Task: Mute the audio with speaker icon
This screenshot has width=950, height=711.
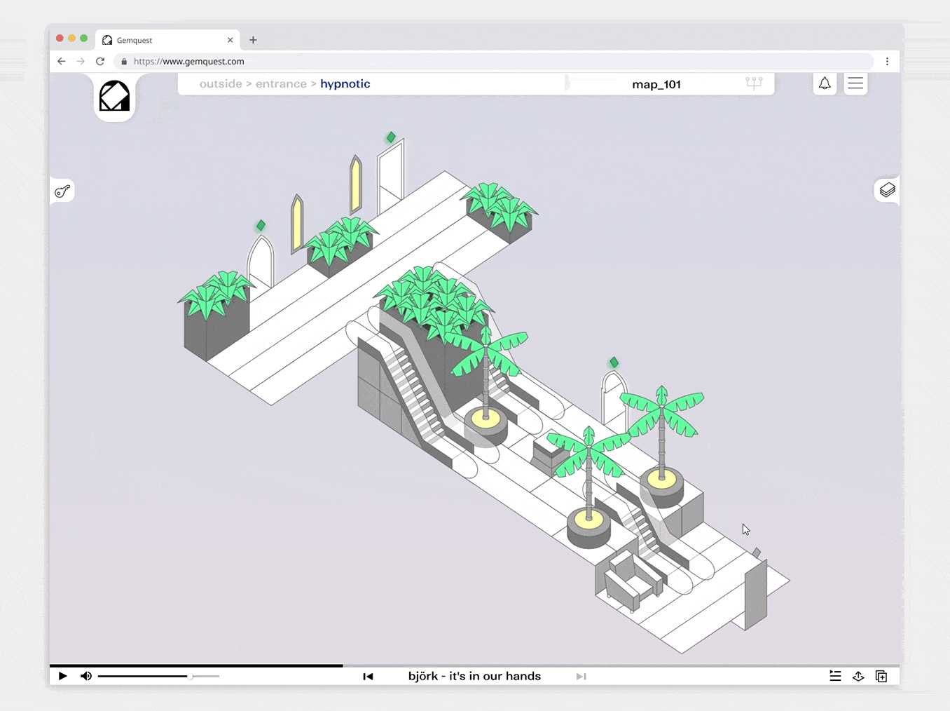Action: 86,676
